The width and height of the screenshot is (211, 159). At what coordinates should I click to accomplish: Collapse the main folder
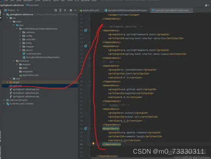(x=11, y=21)
